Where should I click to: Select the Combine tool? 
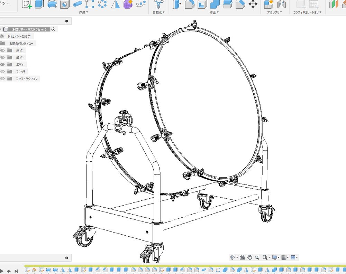coord(215,4)
